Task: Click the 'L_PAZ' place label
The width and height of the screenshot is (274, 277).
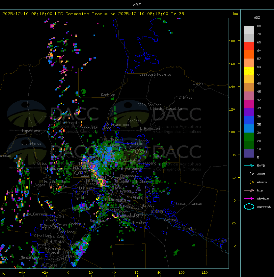Action: tap(222, 242)
